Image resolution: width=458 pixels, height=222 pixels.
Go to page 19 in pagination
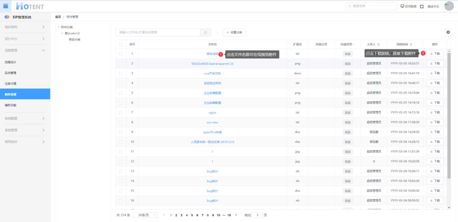pyautogui.click(x=229, y=215)
